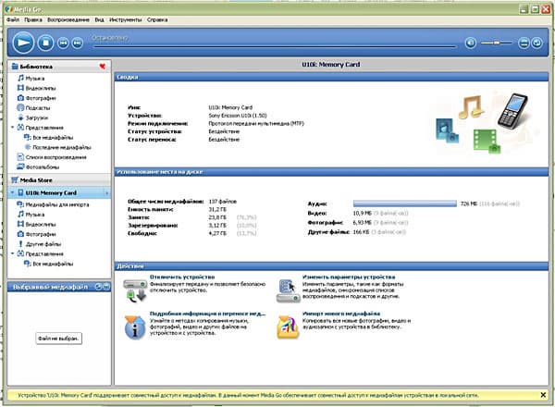Click the Действия section header

(331, 266)
